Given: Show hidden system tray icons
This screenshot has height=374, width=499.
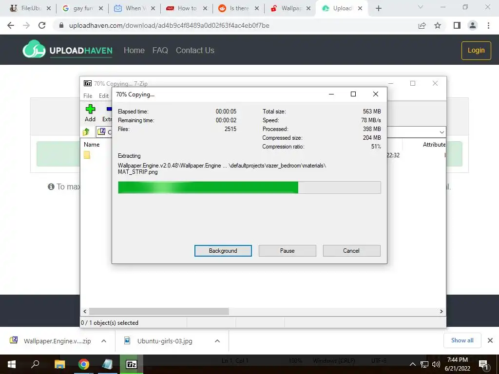Looking at the screenshot, I should click(412, 364).
